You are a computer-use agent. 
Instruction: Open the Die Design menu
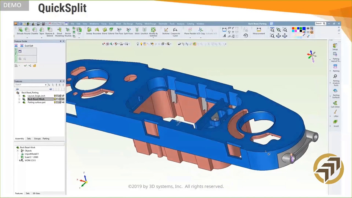pos(128,24)
